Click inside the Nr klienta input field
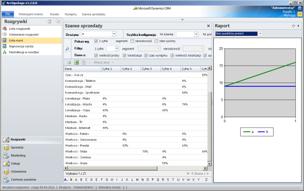The image size is (304, 191). coord(185,34)
